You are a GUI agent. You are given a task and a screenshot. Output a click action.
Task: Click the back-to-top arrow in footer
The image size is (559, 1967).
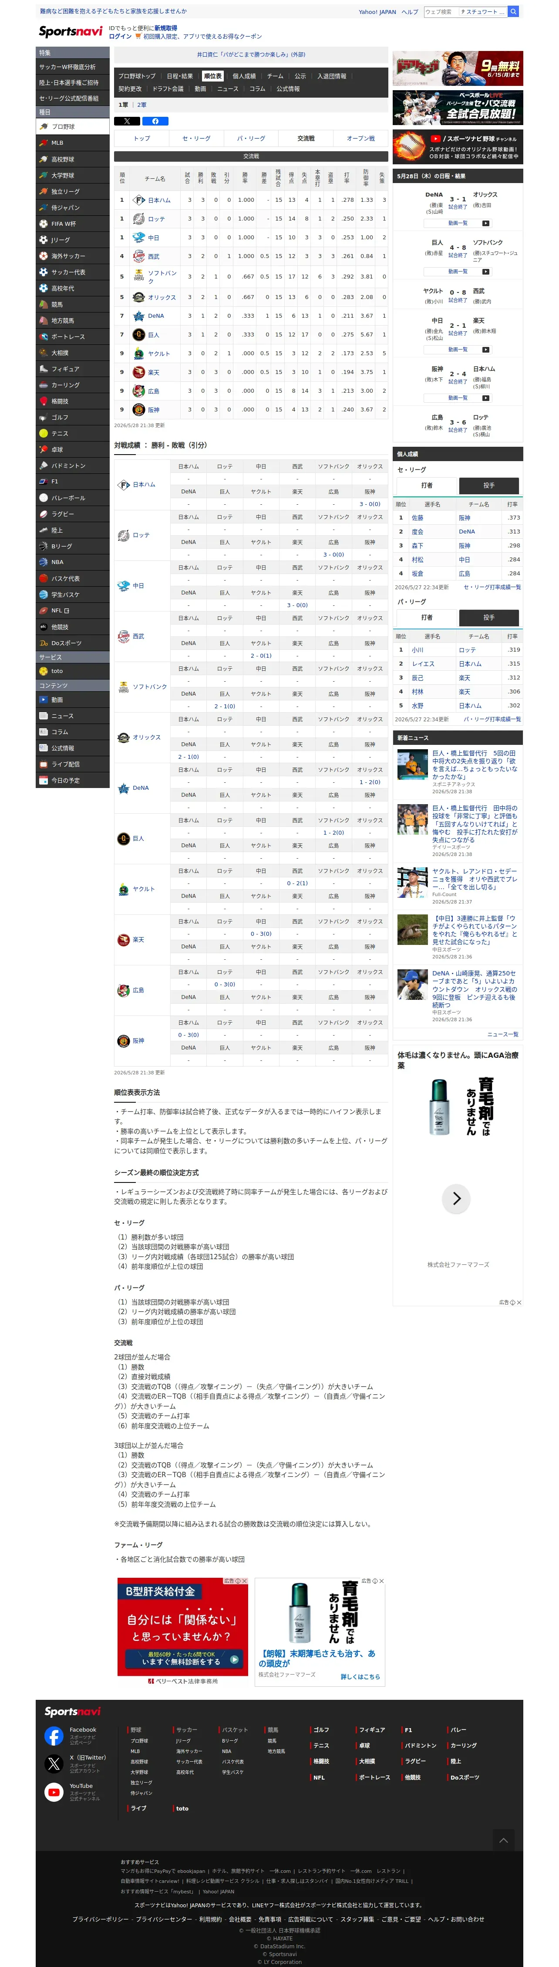[x=503, y=1840]
